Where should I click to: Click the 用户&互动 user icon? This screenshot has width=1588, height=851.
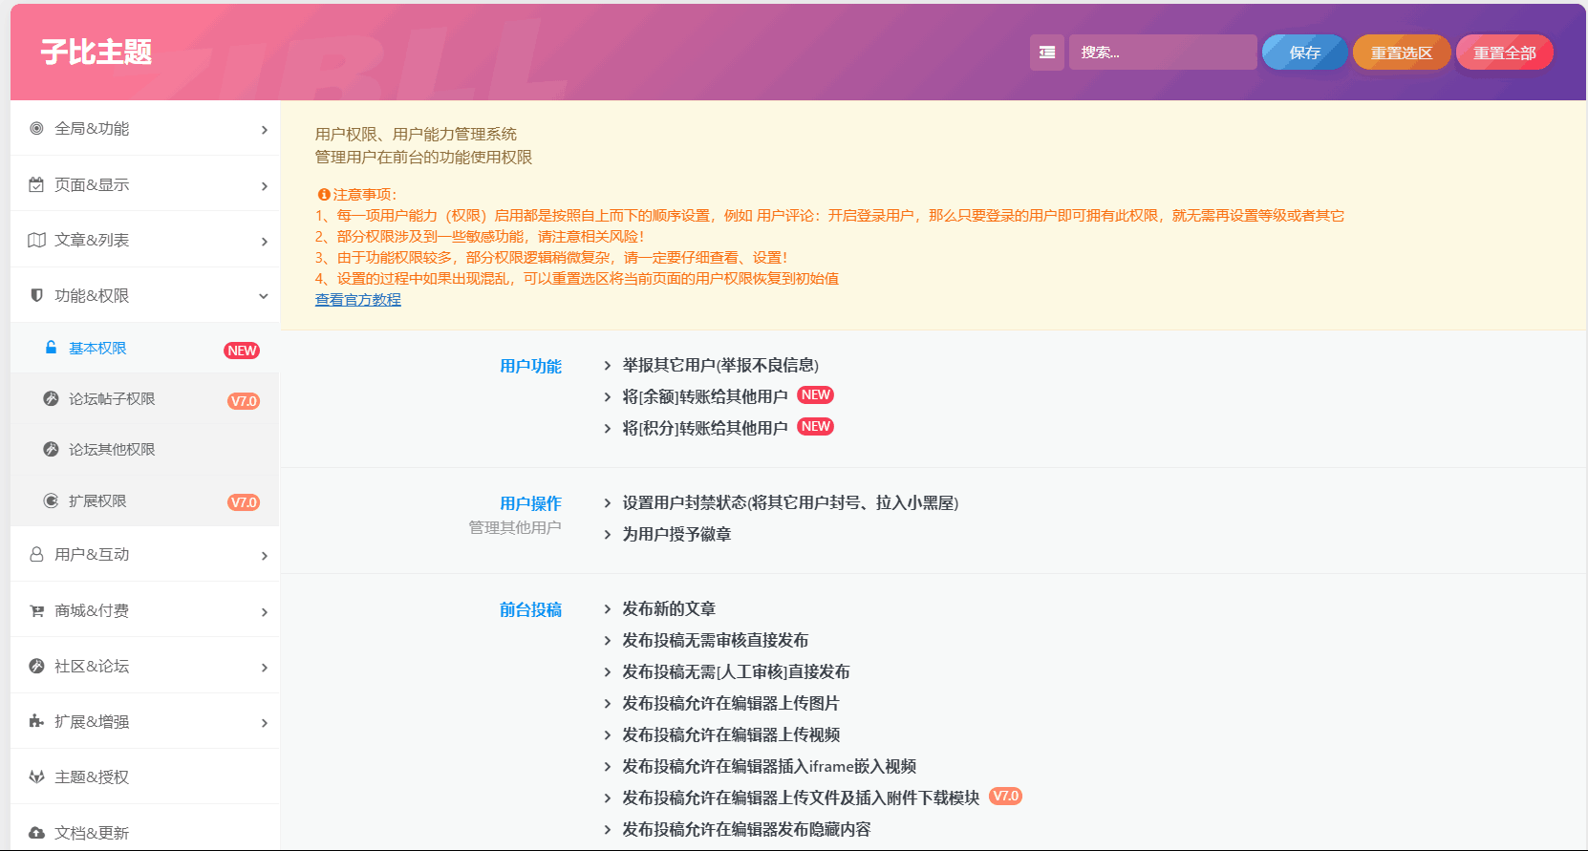point(36,554)
